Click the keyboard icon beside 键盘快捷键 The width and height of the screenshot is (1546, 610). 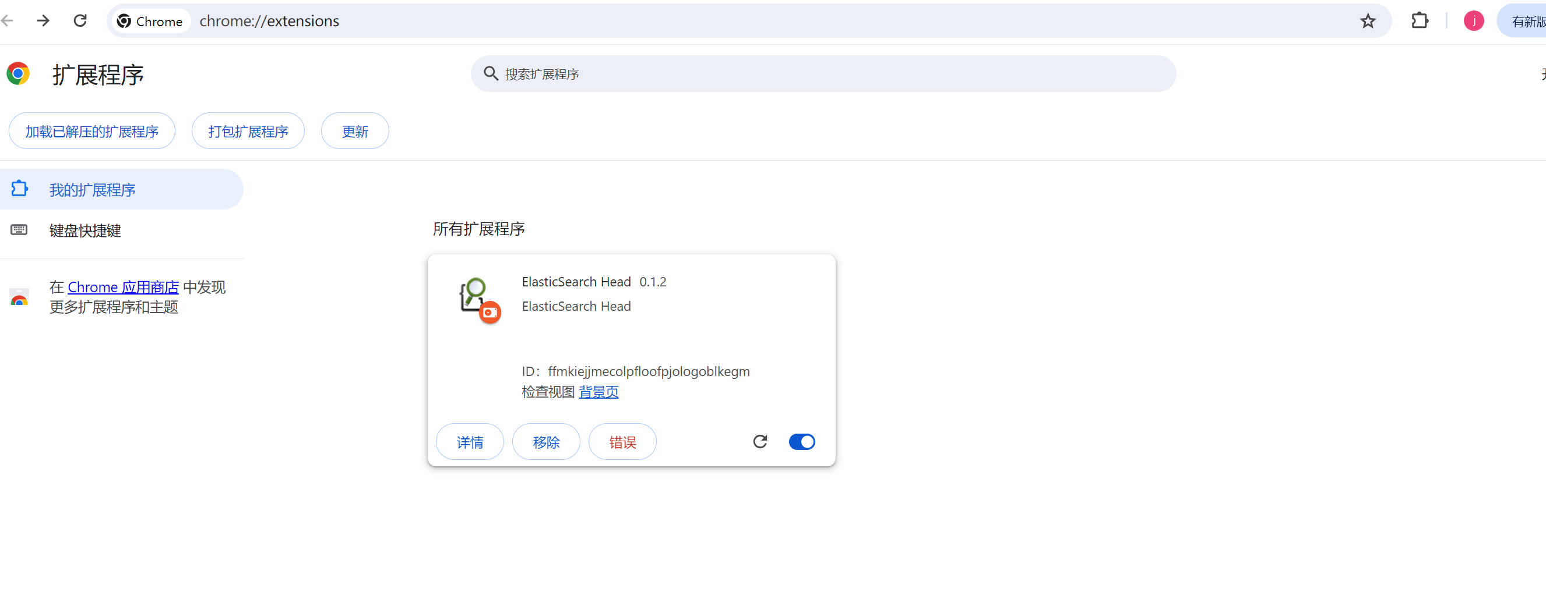click(x=19, y=229)
